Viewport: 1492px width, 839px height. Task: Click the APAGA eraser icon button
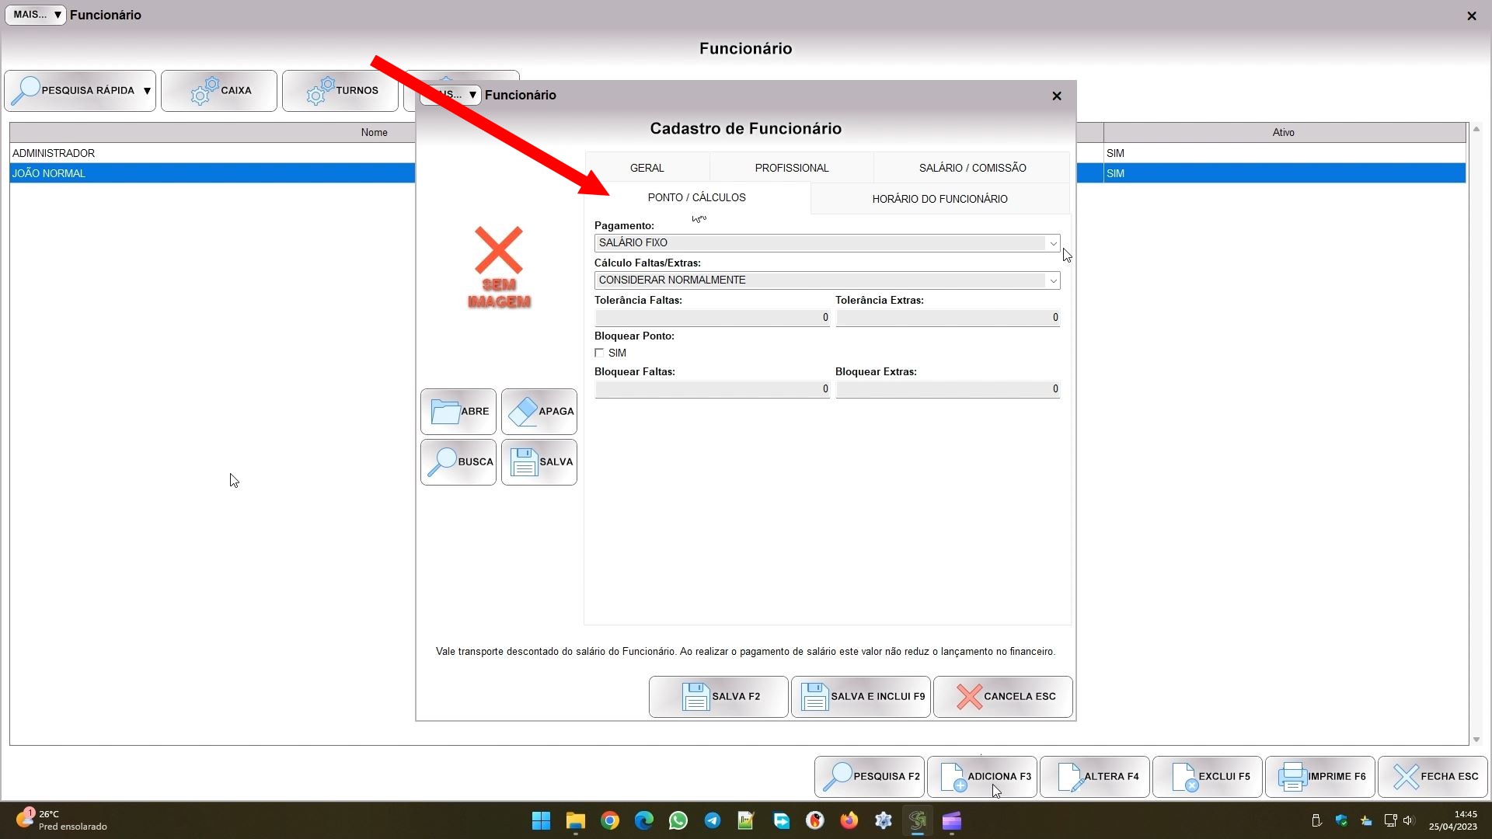pos(539,412)
